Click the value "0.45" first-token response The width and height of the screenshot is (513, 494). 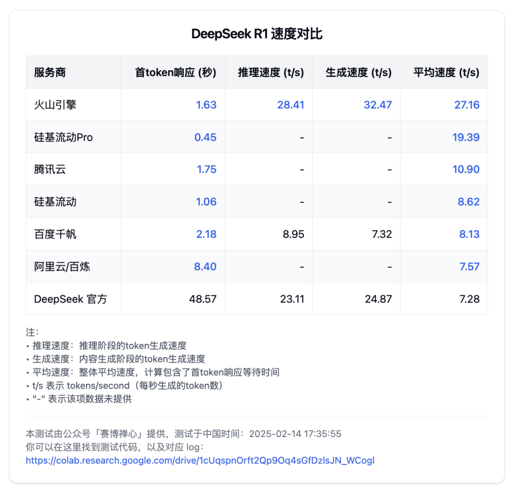coord(206,137)
